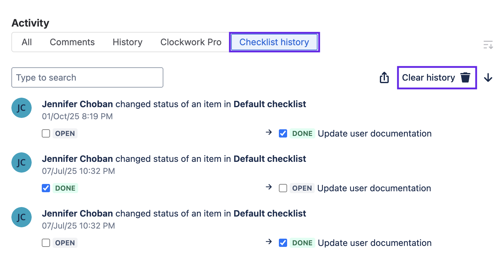Click the arrow icon in the first status change

point(269,132)
